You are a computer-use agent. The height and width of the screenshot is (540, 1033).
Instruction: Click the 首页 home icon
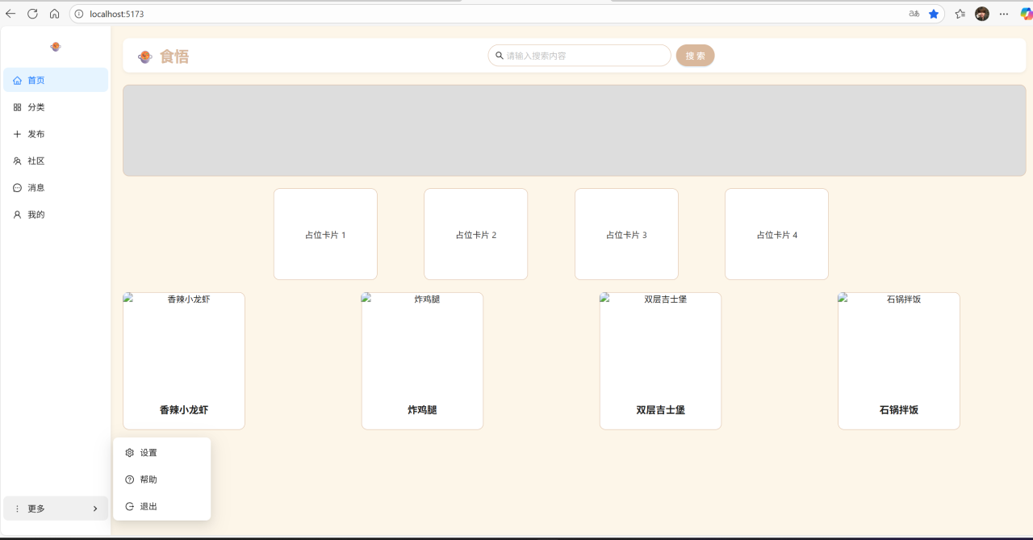(17, 81)
